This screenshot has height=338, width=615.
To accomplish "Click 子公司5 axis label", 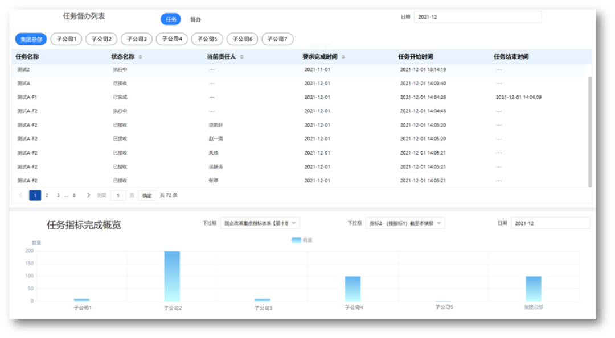I will coord(444,307).
